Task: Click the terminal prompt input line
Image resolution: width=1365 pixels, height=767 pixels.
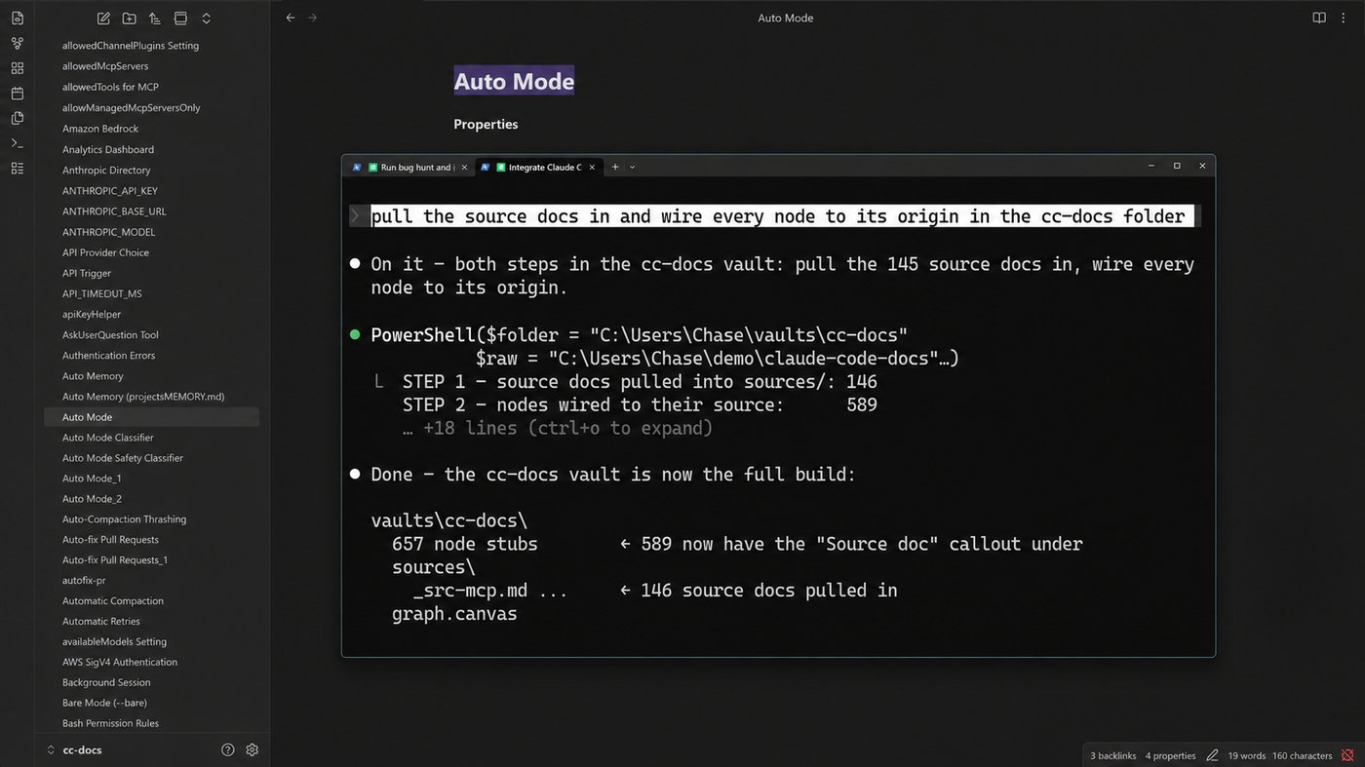Action: pyautogui.click(x=777, y=216)
